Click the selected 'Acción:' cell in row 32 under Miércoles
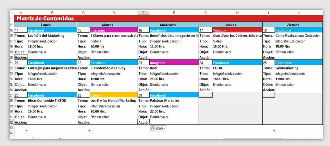Screen dimensions: 330x146 (144, 122)
